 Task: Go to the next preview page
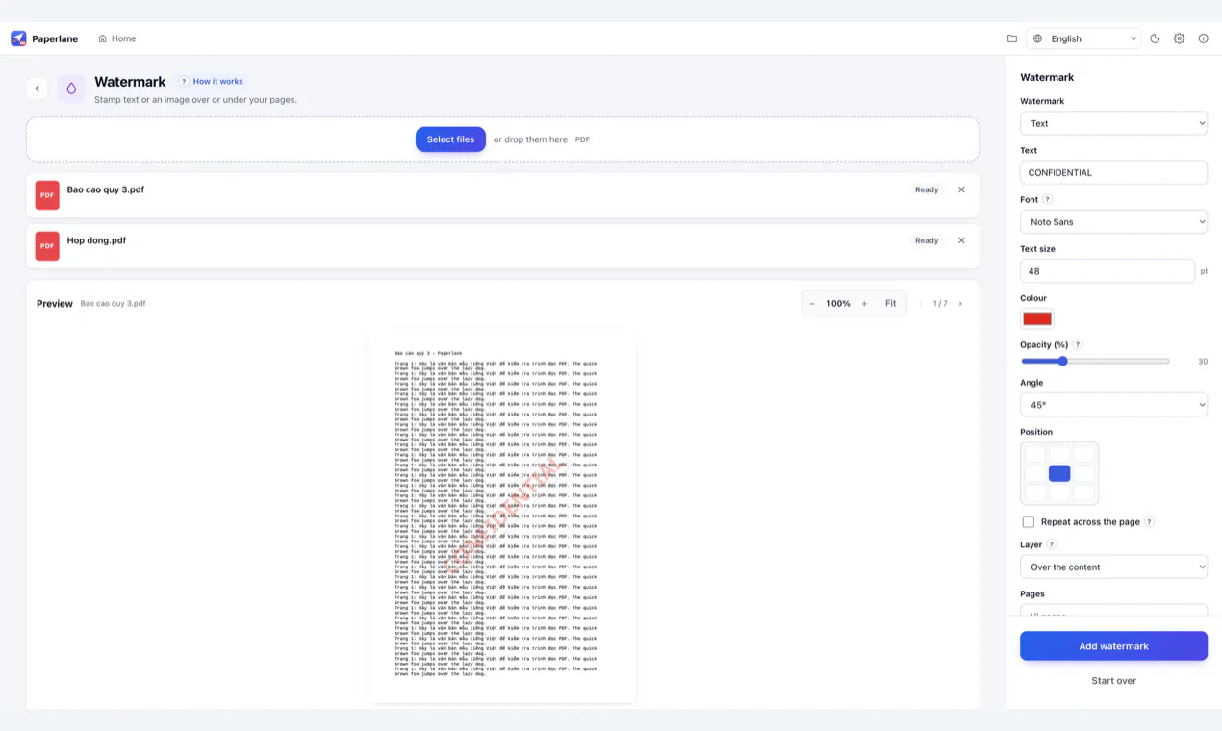tap(960, 304)
